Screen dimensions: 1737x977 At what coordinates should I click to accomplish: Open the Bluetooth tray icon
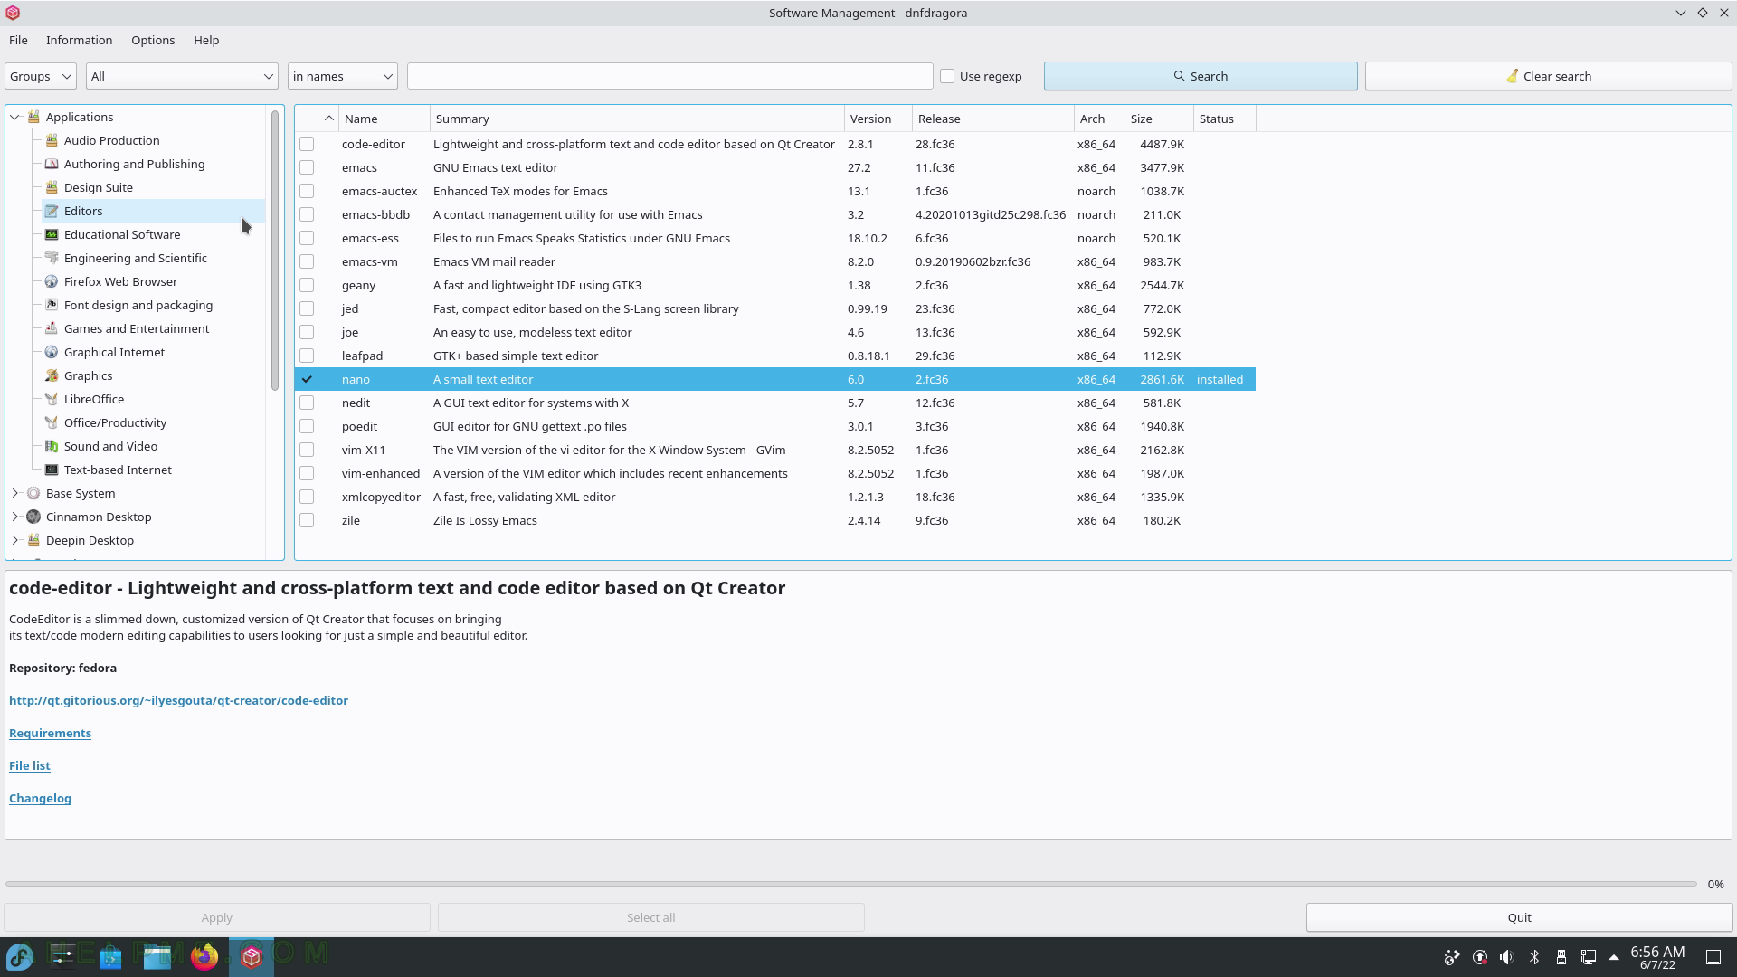pos(1533,957)
